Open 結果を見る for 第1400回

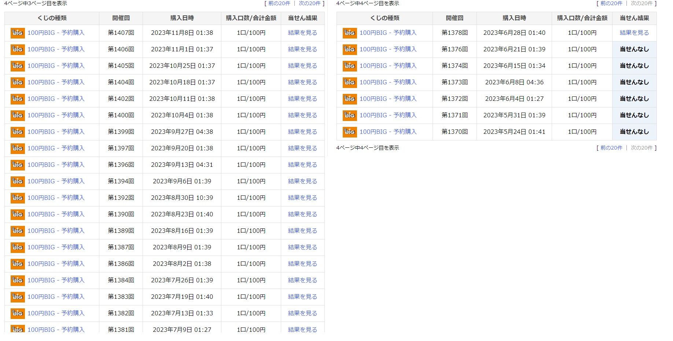tap(303, 115)
